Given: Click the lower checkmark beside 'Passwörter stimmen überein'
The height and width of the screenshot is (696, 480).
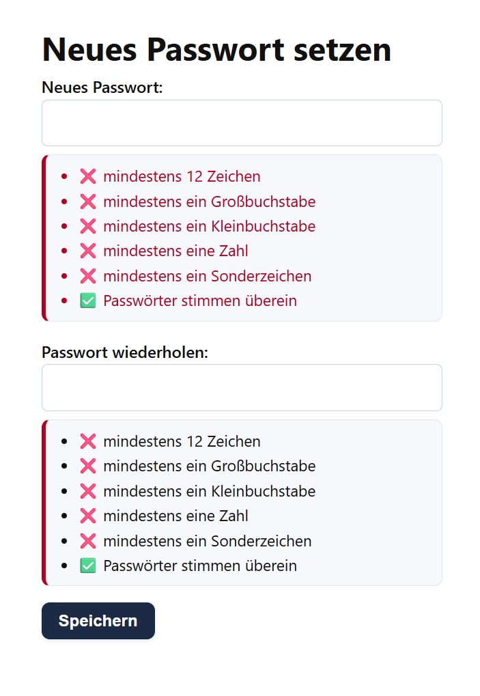Looking at the screenshot, I should (87, 566).
